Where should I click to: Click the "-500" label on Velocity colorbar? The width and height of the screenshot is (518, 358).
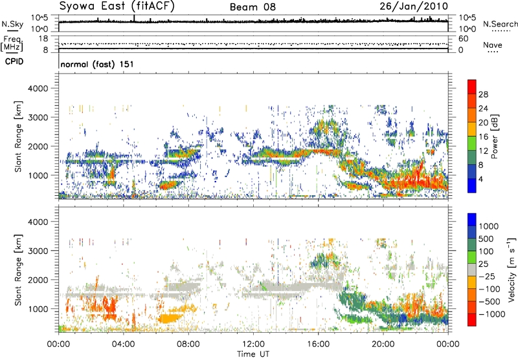[x=489, y=301]
